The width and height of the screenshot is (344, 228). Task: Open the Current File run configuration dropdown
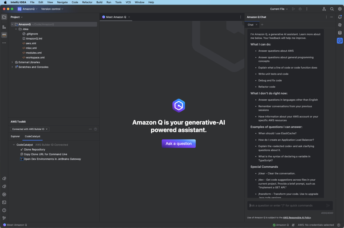(278, 9)
